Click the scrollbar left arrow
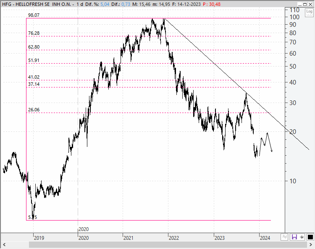Viewport: 315px width, 249px height. (4, 244)
